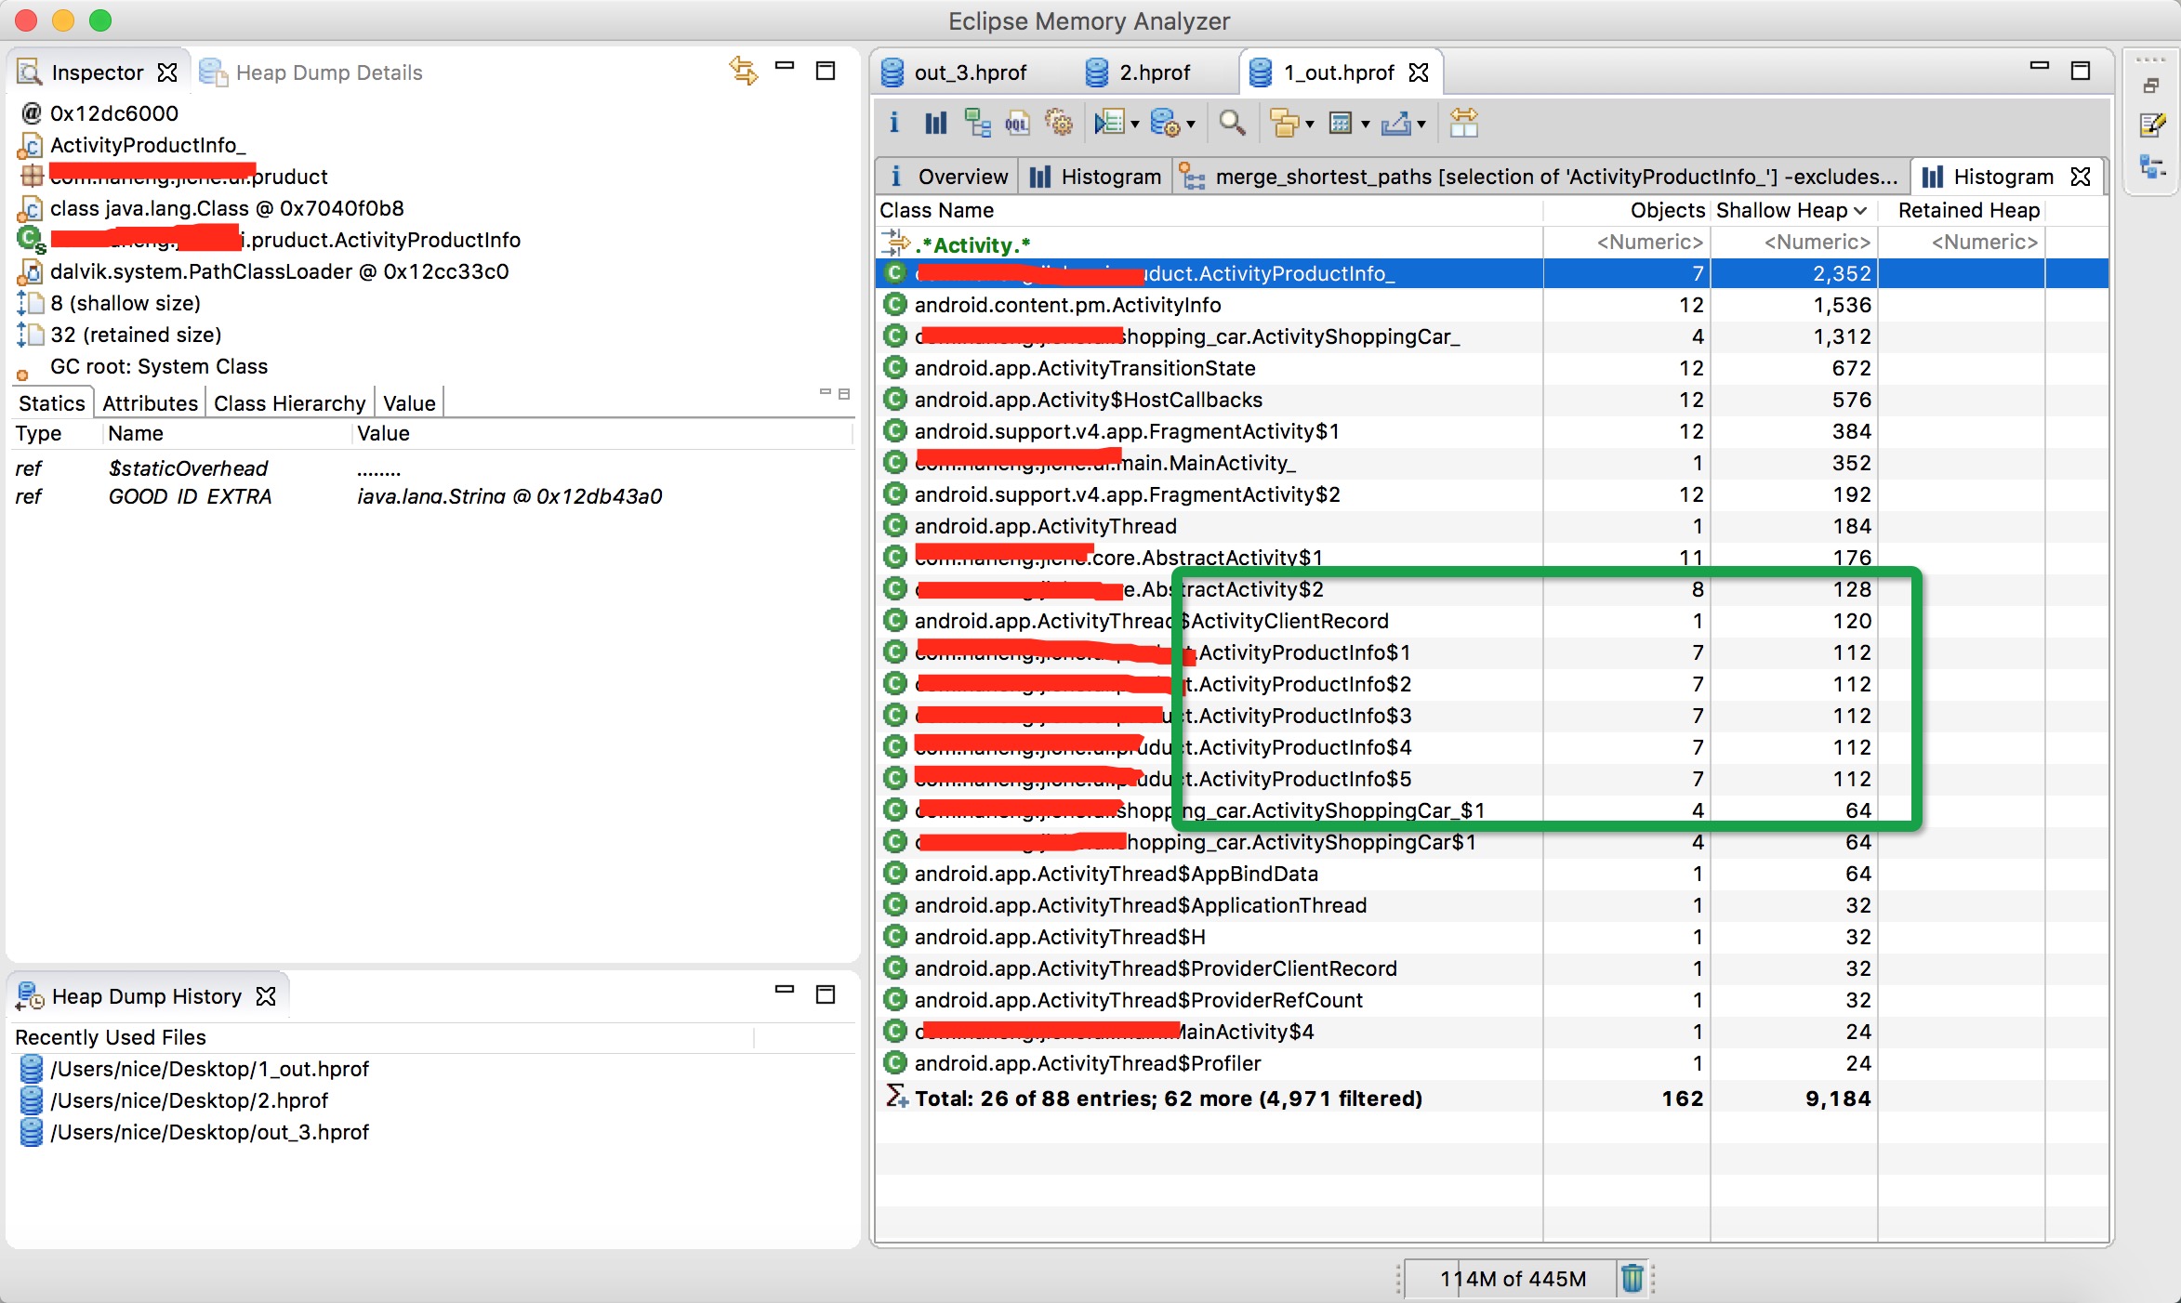Select the android.app.ActivityThread$Profiler row

1491,1063
